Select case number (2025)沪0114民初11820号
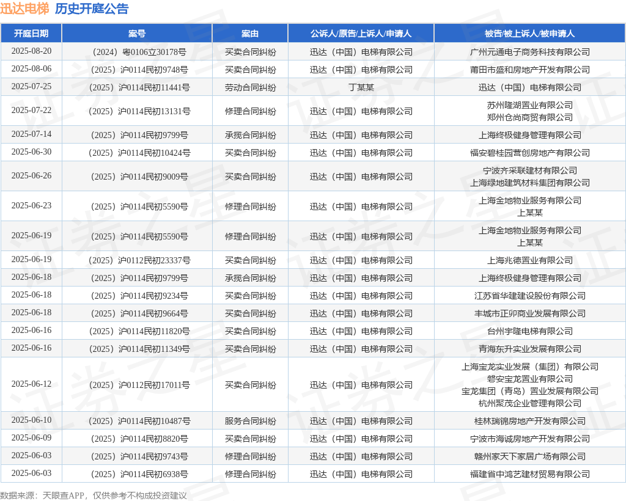Image resolution: width=626 pixels, height=501 pixels. (x=137, y=331)
